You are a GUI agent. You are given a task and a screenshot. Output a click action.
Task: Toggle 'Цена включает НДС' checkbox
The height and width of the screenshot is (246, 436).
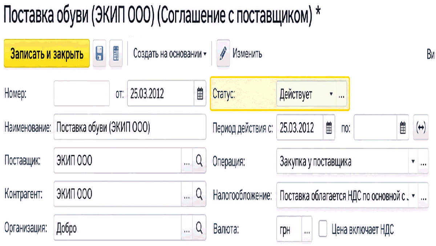(x=323, y=229)
